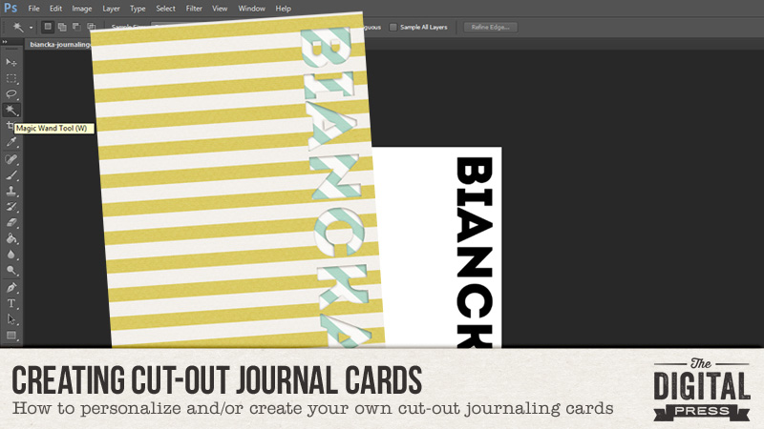Screen dimensions: 764x429
Task: Select the Magic Wand tool in toolbox
Action: pos(11,110)
